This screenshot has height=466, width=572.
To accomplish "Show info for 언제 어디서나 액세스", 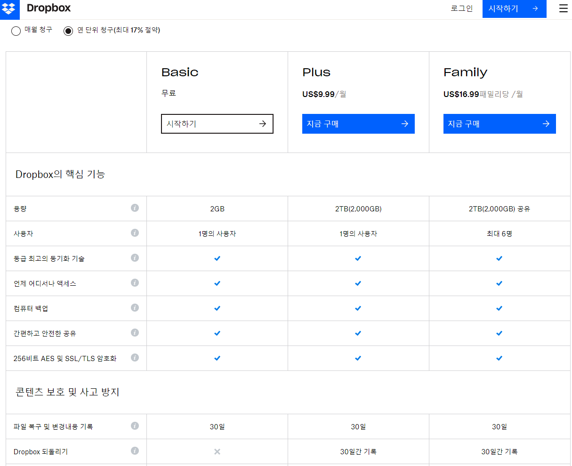I will [x=135, y=282].
